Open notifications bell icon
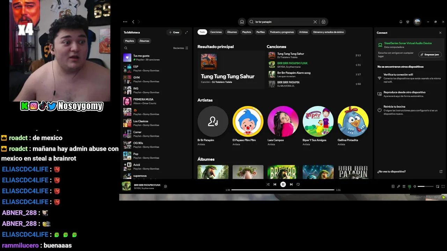The image size is (447, 251). tap(401, 22)
